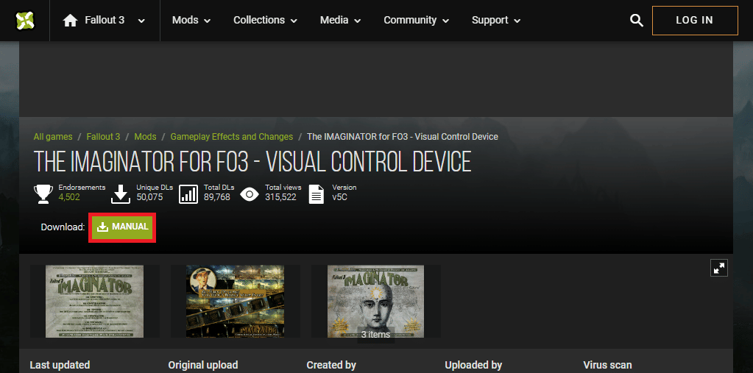Click the Uploaded by label
Image resolution: width=753 pixels, height=373 pixels.
pos(473,366)
